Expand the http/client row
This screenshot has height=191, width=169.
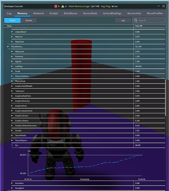12,42
